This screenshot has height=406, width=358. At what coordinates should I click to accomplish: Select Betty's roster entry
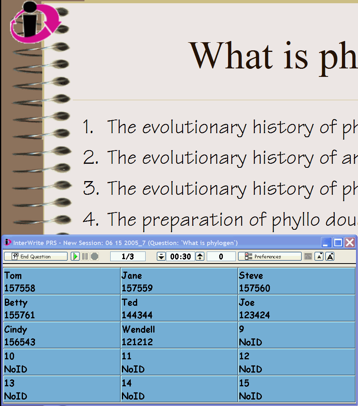[x=60, y=308]
